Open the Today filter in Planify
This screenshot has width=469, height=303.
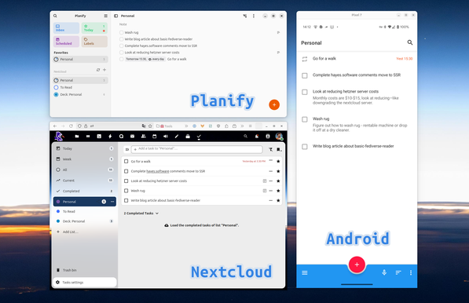coord(94,28)
